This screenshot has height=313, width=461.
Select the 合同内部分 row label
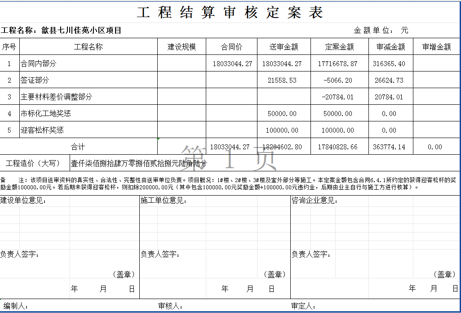pos(39,64)
